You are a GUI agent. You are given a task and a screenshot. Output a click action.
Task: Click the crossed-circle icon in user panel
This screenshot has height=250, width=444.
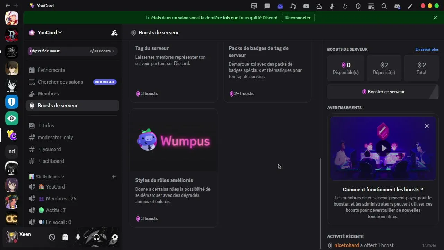click(52, 237)
